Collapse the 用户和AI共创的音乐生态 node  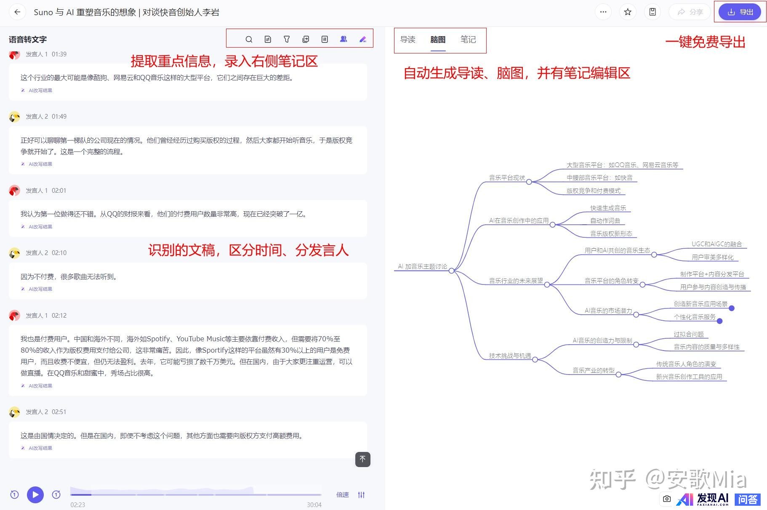coord(654,255)
